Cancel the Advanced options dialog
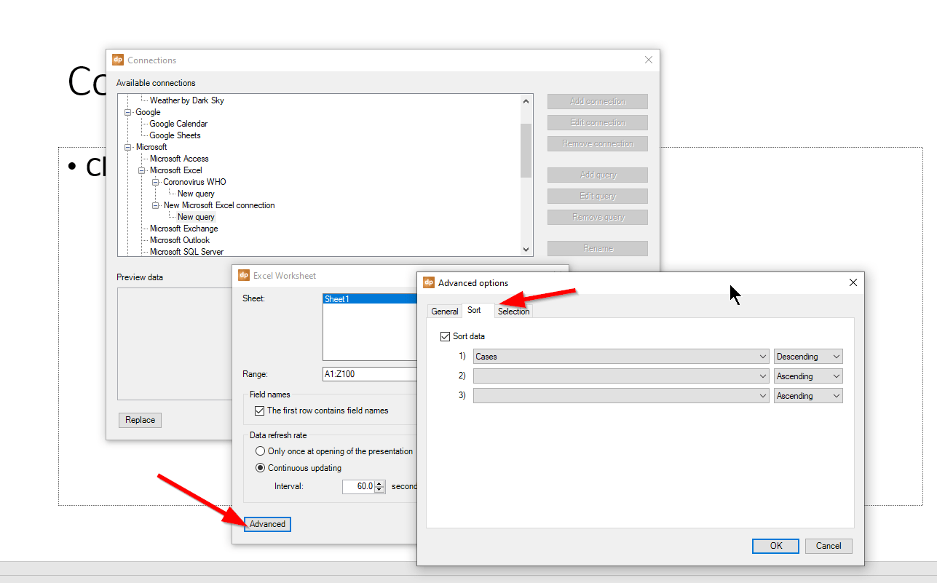The height and width of the screenshot is (583, 937). coord(829,546)
